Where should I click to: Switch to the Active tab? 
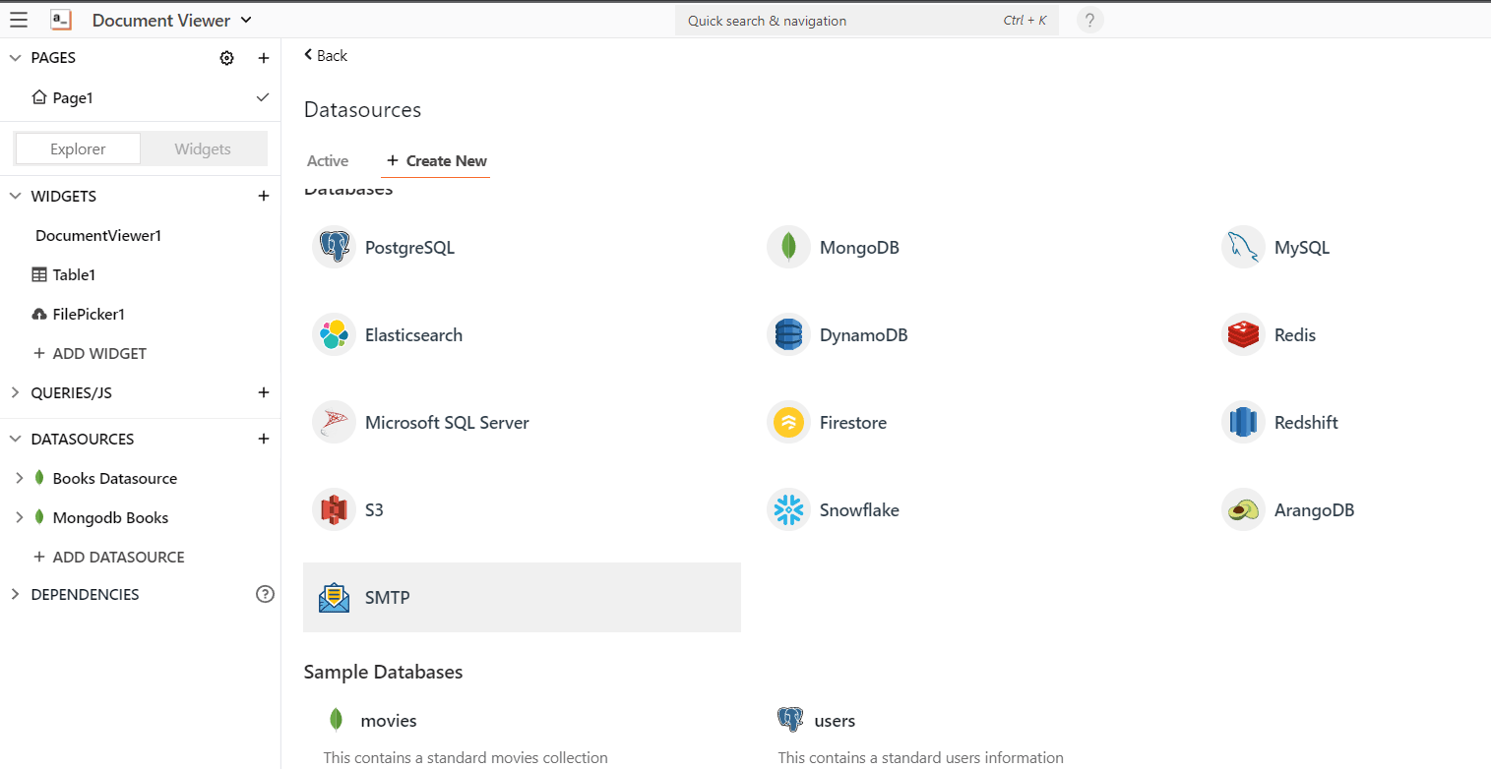coord(328,161)
